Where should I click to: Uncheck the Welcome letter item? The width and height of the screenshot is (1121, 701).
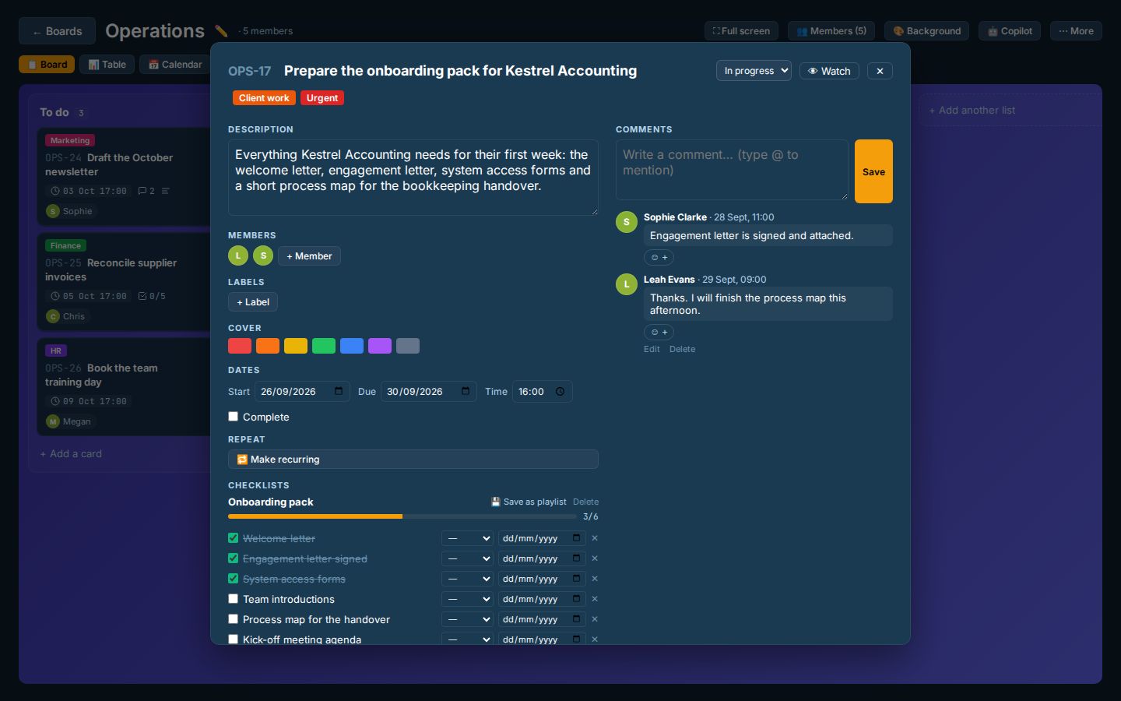point(233,538)
